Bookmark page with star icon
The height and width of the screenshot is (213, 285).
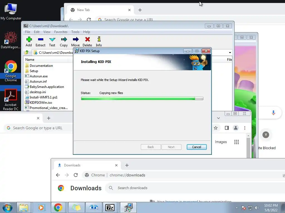click(216, 128)
